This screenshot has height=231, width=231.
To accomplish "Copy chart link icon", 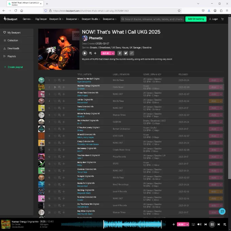I will pos(131,53).
